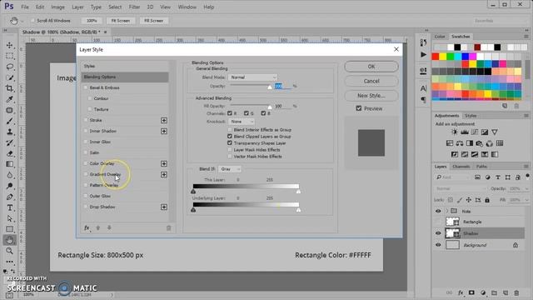Viewport: 533px width, 300px height.
Task: Toggle Blend Interior Effects as Group
Action: [230, 130]
